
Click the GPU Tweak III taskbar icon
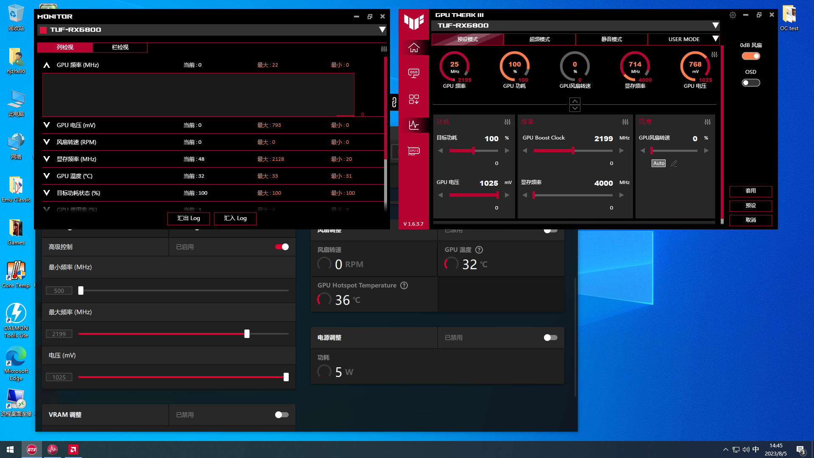pos(32,450)
